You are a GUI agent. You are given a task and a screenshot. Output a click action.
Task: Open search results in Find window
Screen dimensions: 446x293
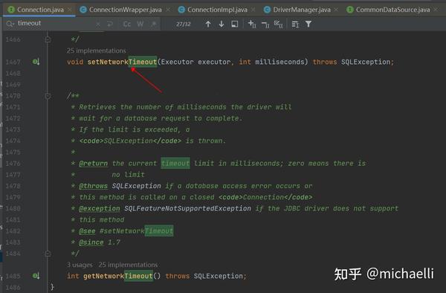(235, 25)
